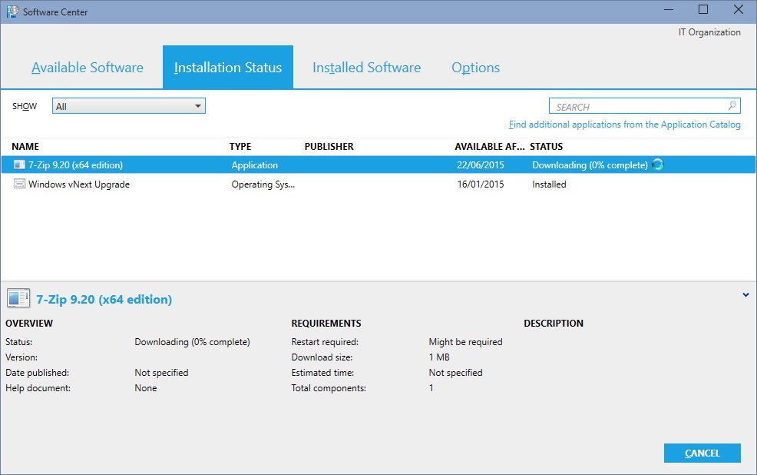Open the Installed Software tab
Screen dimensions: 757x475
click(366, 68)
